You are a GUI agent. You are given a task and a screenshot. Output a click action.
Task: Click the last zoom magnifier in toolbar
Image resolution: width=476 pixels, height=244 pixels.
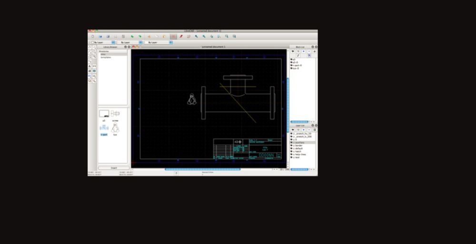pos(234,36)
